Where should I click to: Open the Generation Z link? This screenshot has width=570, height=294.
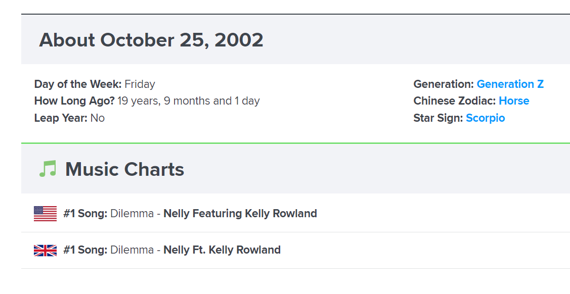click(x=510, y=84)
